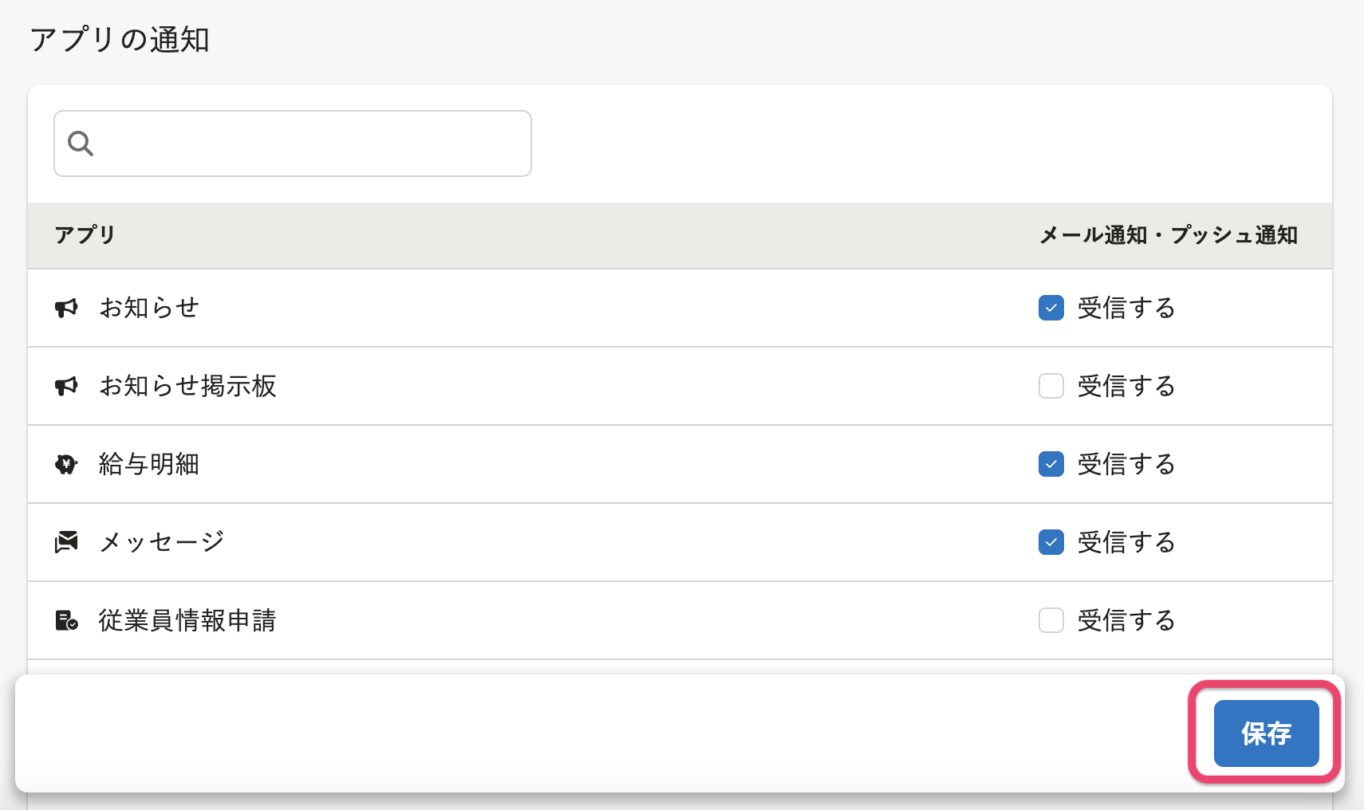Click the megaphone icon beside お知らせ掲示板

[x=66, y=386]
